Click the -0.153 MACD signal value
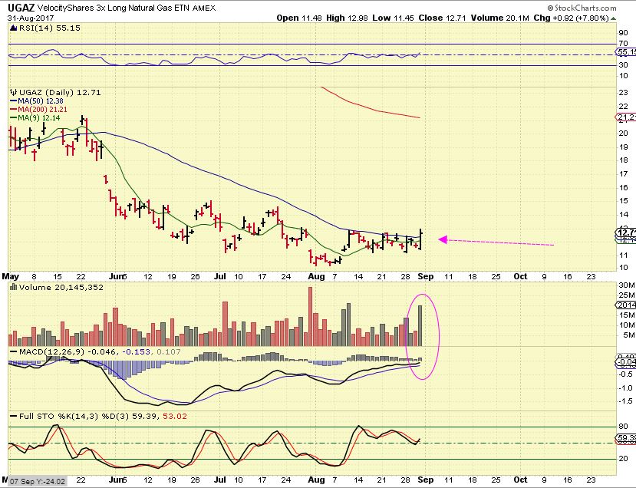Screen dimensions: 636x488 point(136,351)
